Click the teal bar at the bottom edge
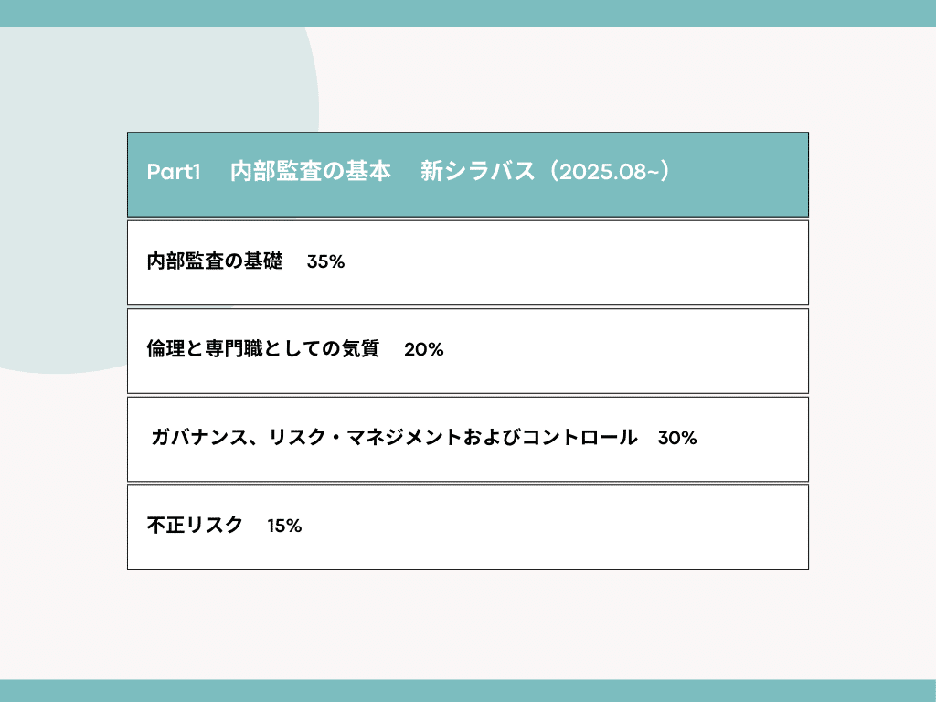The height and width of the screenshot is (702, 936). 468,690
